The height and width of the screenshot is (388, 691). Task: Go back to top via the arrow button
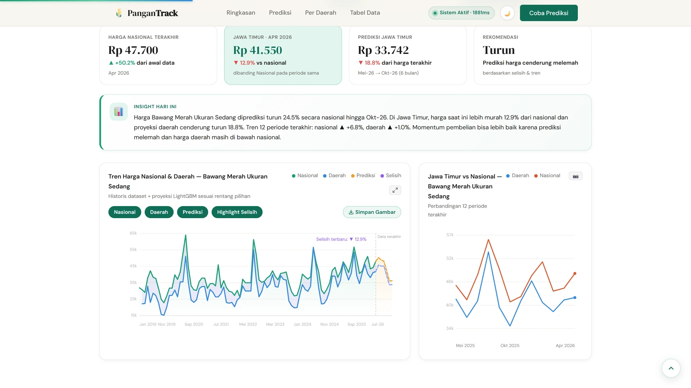pyautogui.click(x=671, y=368)
